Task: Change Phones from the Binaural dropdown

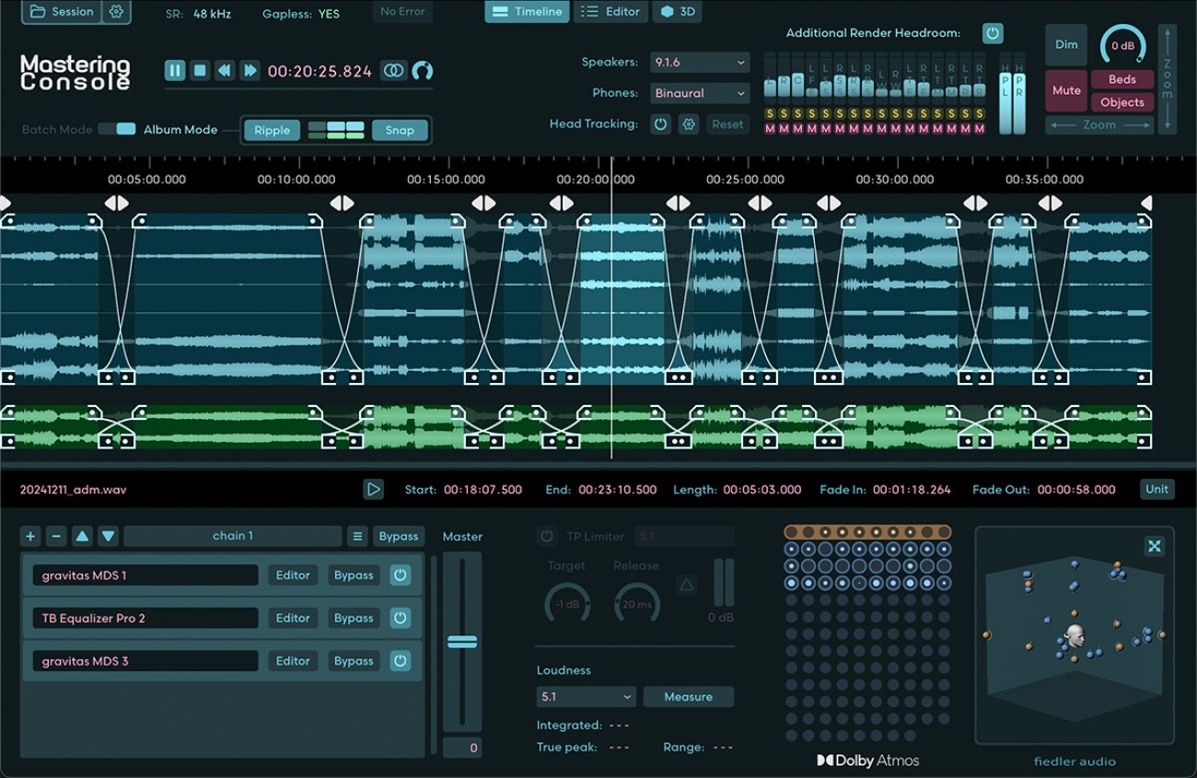Action: pos(700,93)
